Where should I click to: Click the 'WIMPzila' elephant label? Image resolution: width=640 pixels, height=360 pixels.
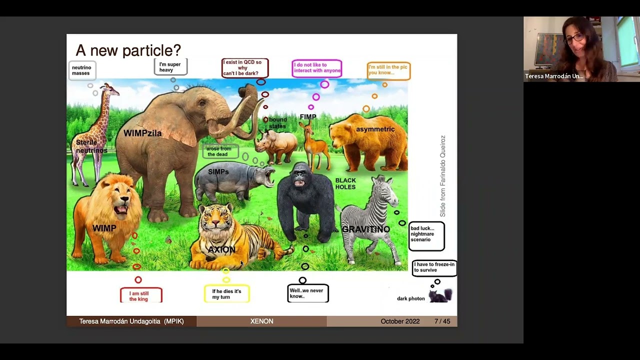pos(143,133)
